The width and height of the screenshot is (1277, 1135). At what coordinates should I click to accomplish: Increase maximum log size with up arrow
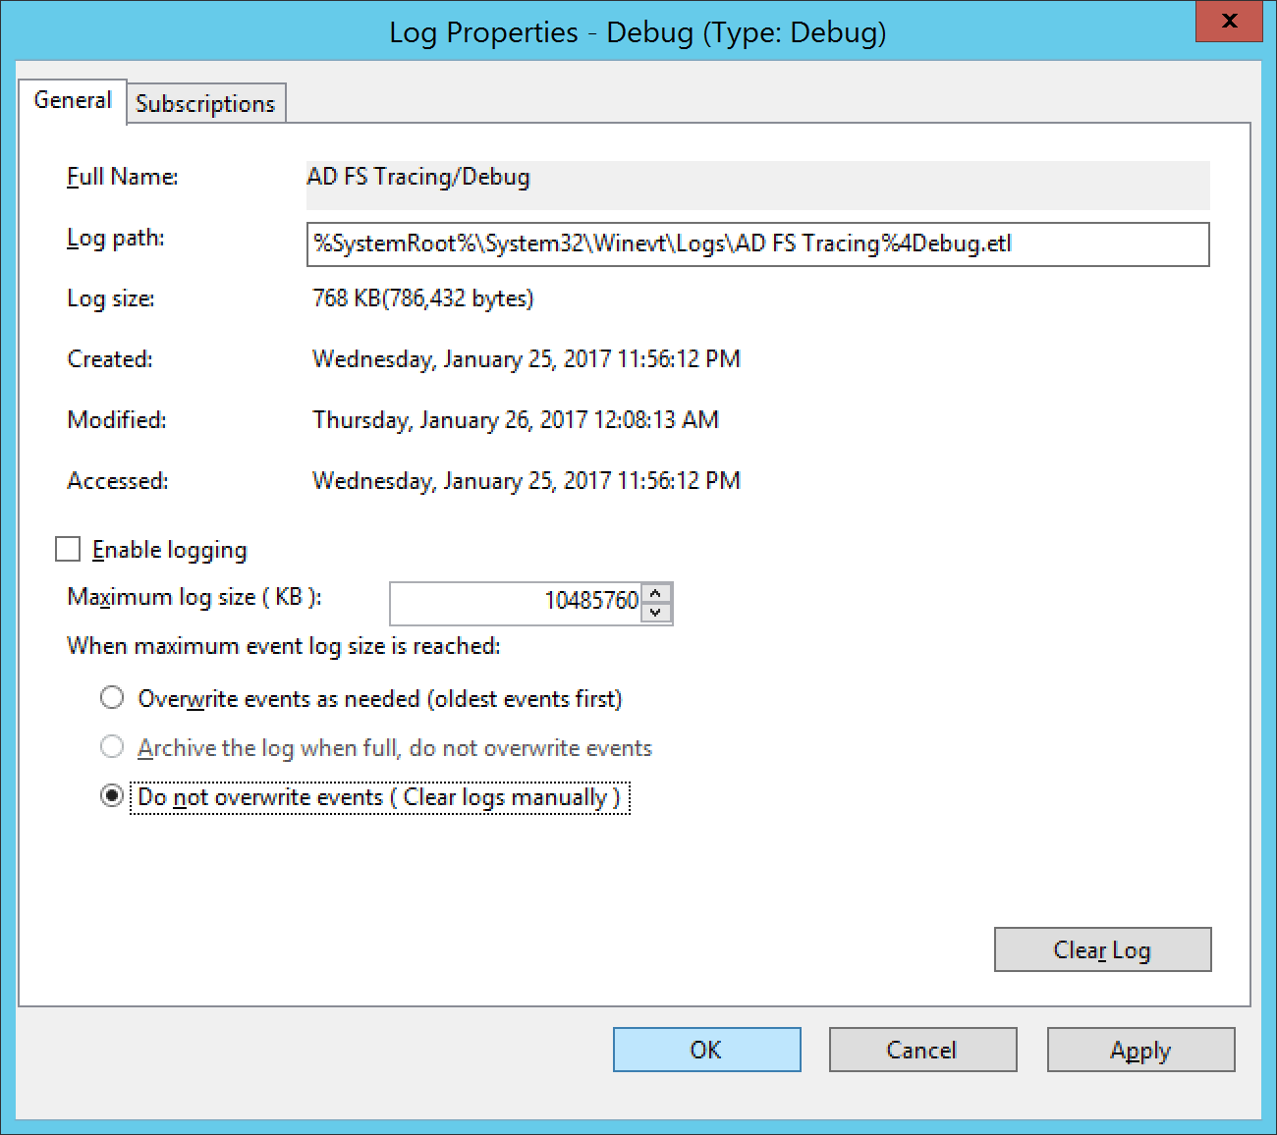[x=656, y=592]
